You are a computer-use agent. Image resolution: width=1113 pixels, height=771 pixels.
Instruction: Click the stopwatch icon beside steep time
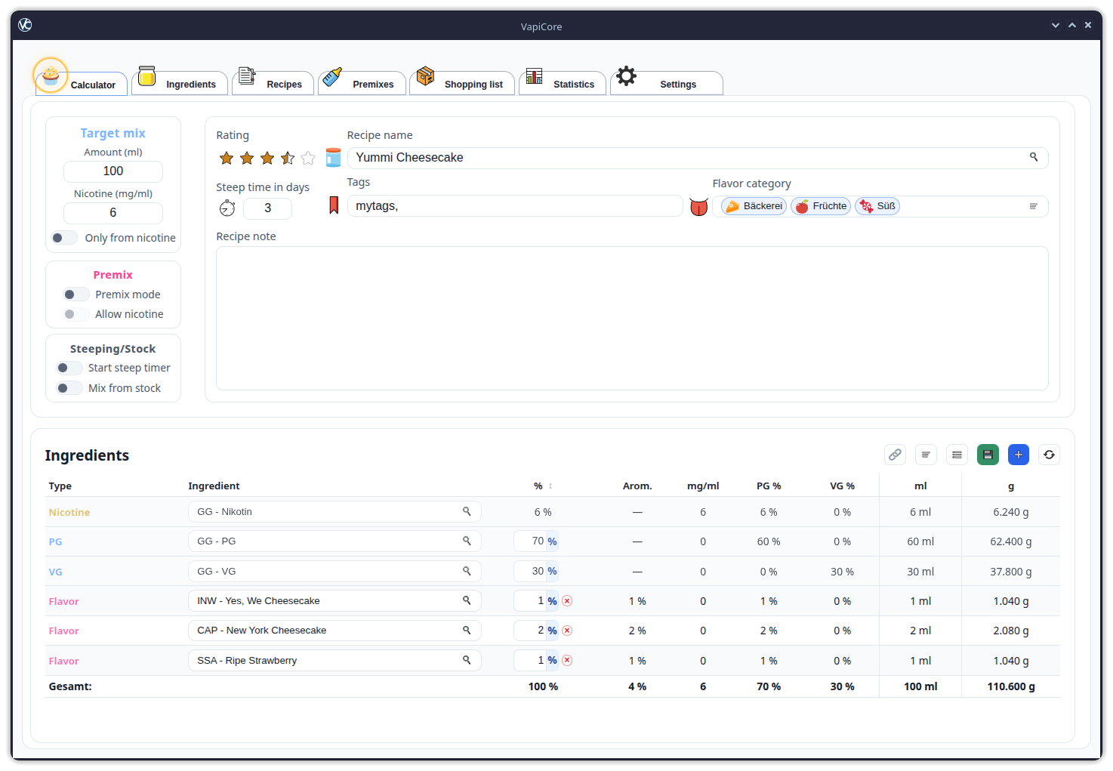tap(227, 208)
